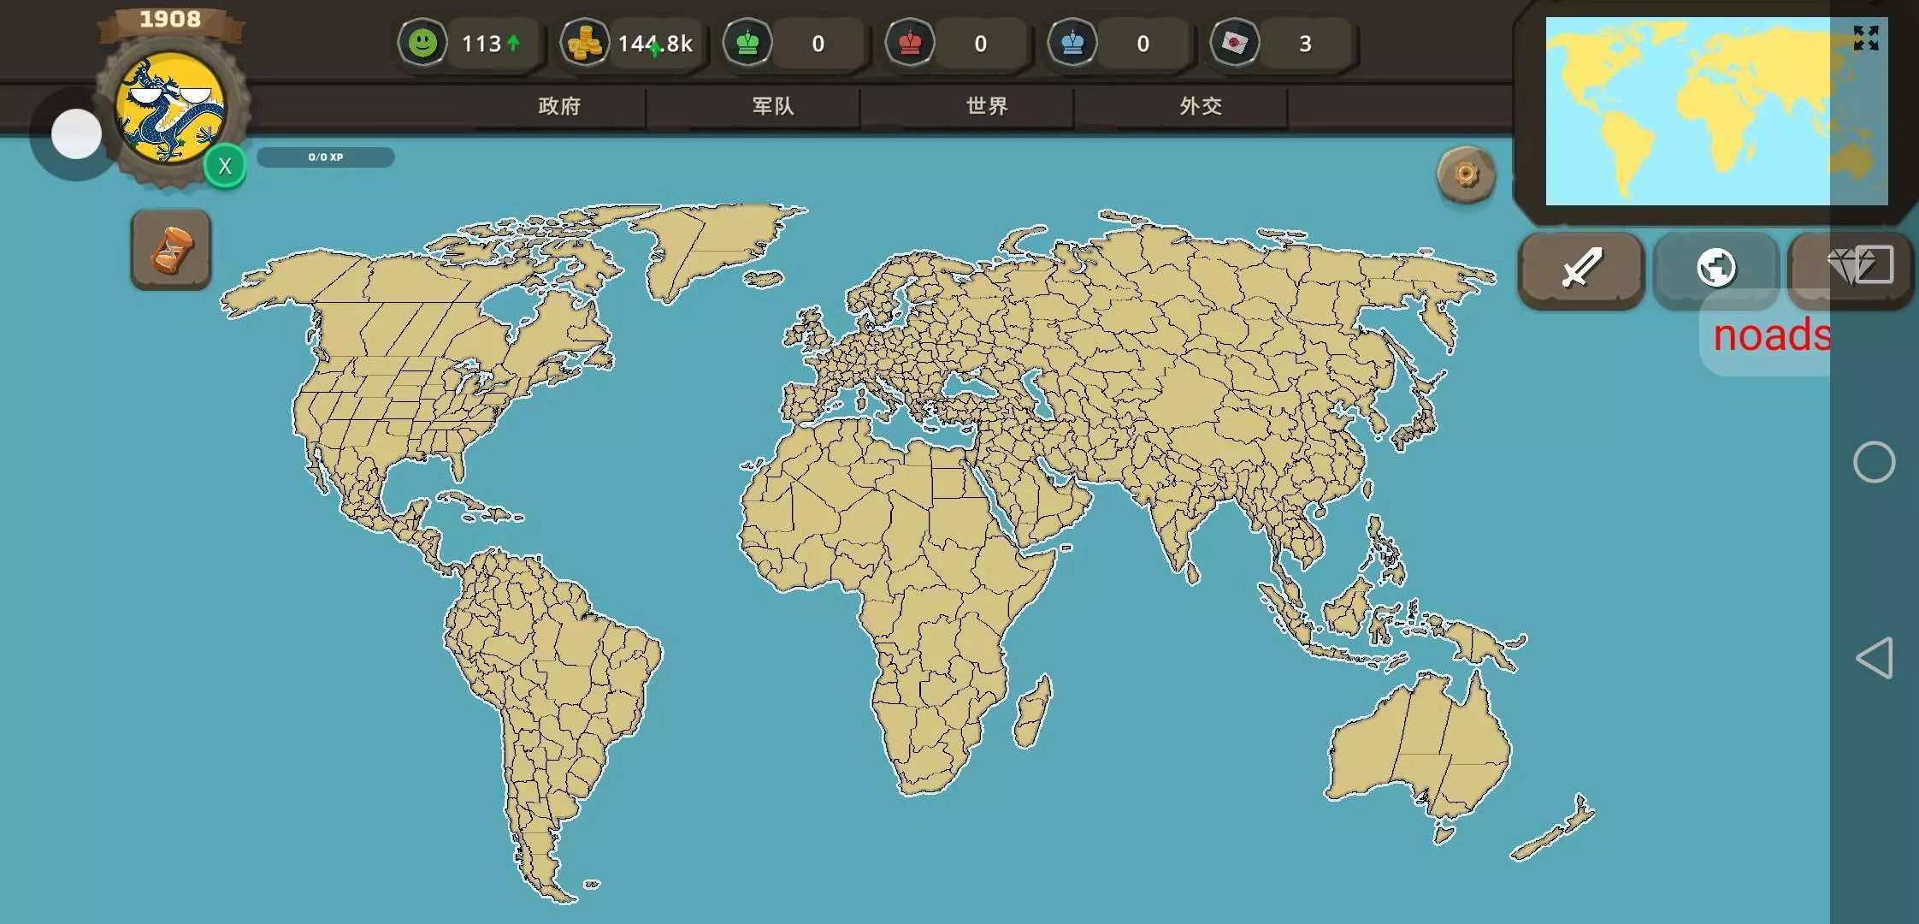Viewport: 1919px width, 924px height.
Task: Click the hourglass next turn button
Action: (x=171, y=250)
